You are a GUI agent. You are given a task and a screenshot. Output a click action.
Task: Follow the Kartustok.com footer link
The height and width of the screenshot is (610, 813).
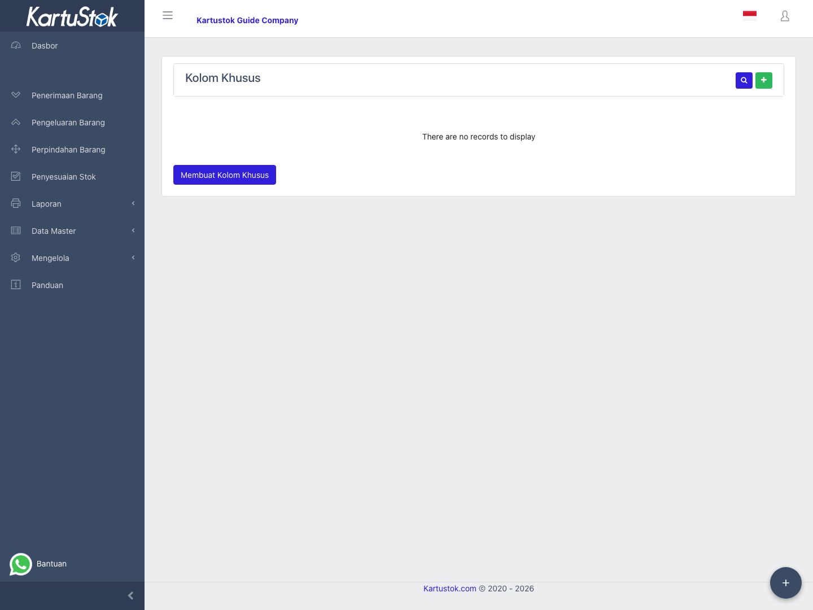coord(450,589)
